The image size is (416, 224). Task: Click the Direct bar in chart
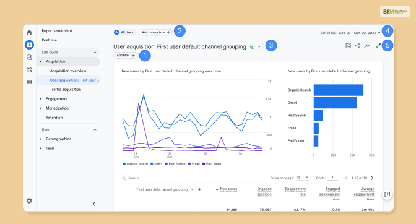click(335, 103)
